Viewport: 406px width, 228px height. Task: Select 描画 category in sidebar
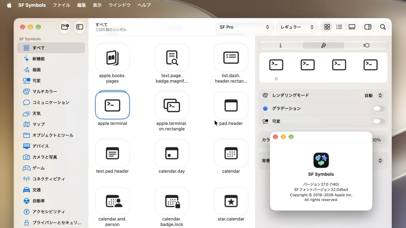coord(51,70)
